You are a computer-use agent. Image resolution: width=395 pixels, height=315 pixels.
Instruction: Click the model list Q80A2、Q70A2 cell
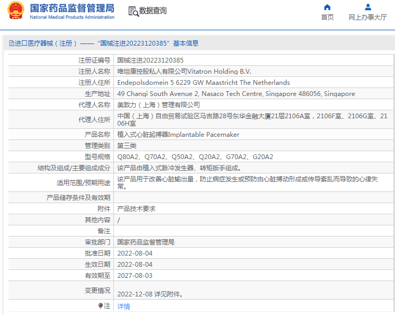[x=195, y=157]
